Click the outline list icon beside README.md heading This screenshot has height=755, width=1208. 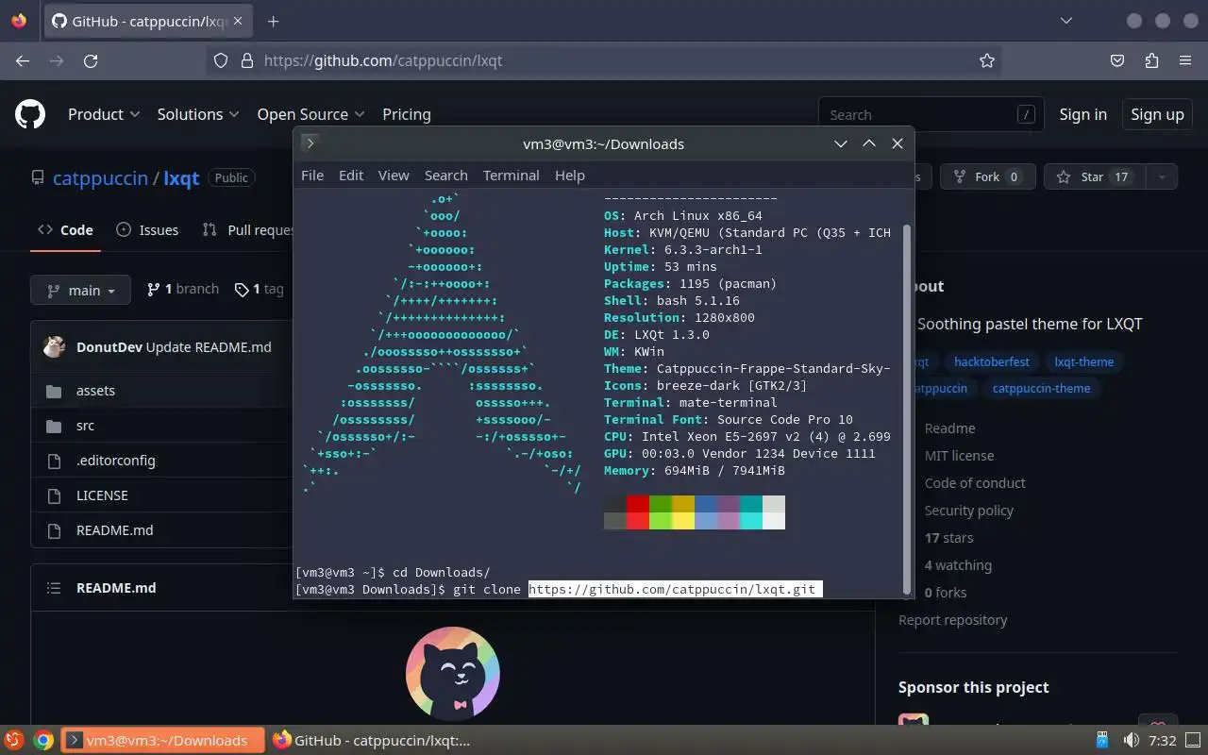tap(54, 587)
